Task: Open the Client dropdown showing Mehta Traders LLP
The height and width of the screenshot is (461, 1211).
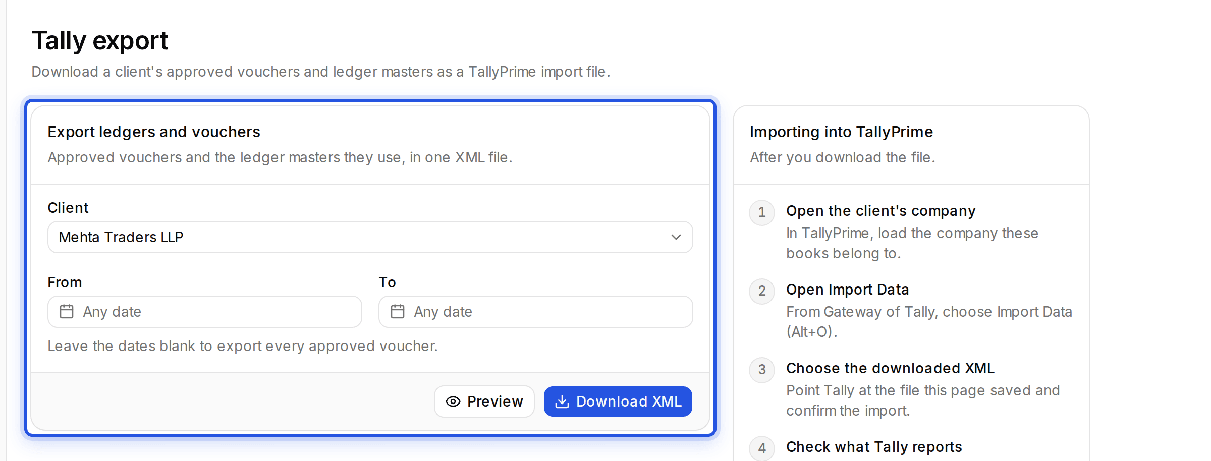Action: 370,237
